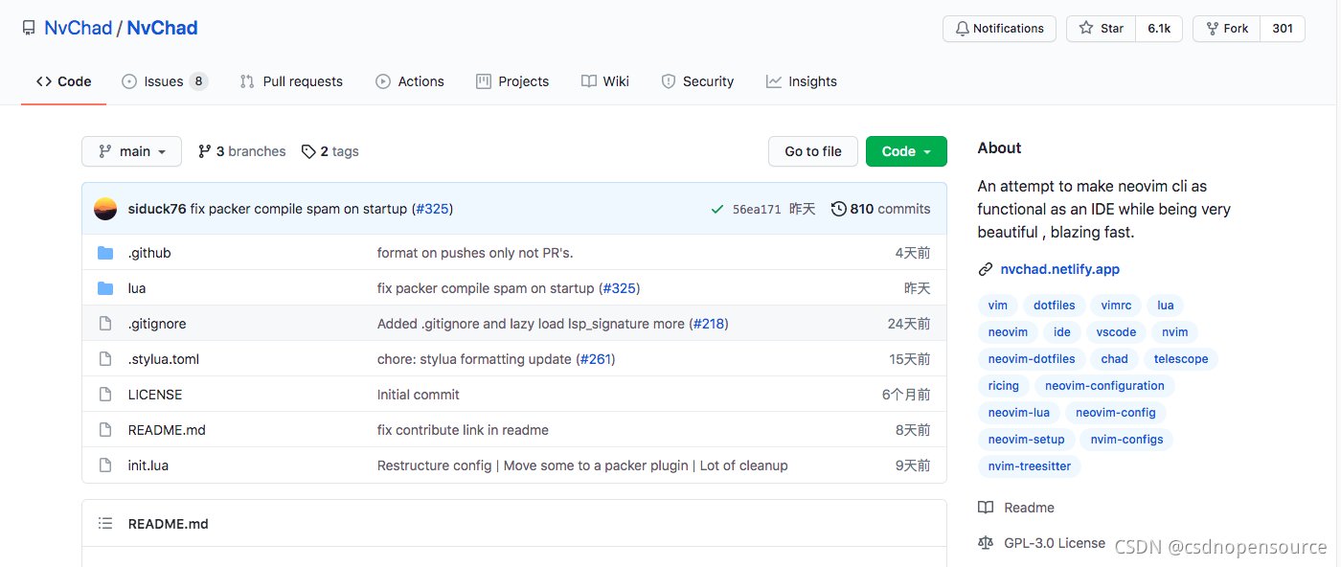Viewport: 1341px width, 567px height.
Task: Click the init.lua file icon
Action: point(105,465)
